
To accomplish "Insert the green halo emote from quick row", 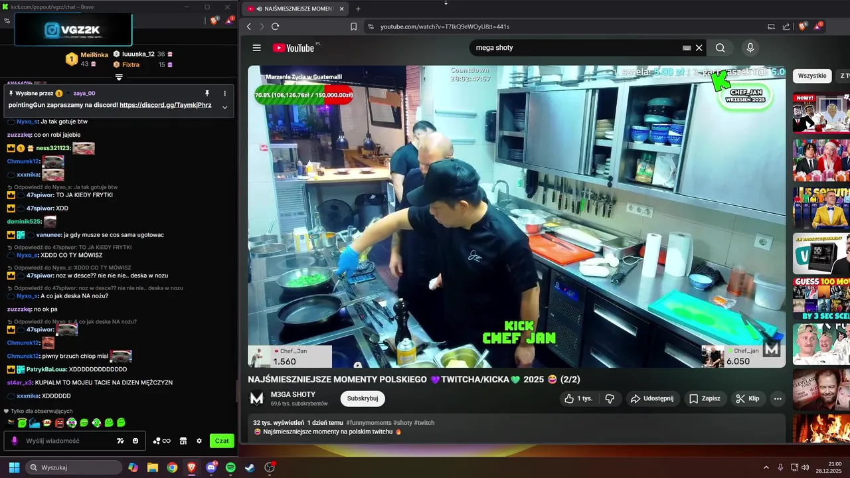I will point(23,422).
